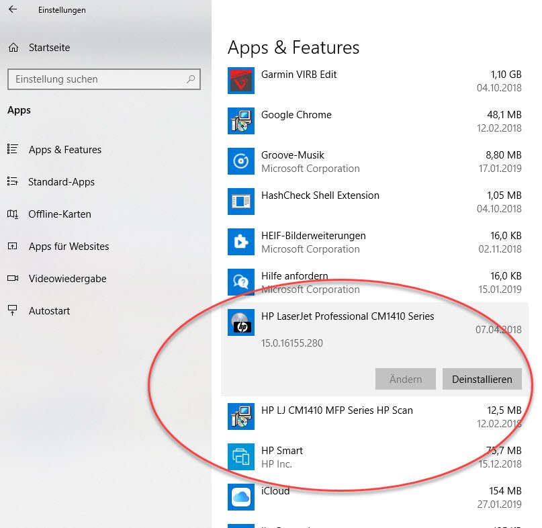Select HEIF-Bilderweiterungen entry name

click(x=314, y=236)
